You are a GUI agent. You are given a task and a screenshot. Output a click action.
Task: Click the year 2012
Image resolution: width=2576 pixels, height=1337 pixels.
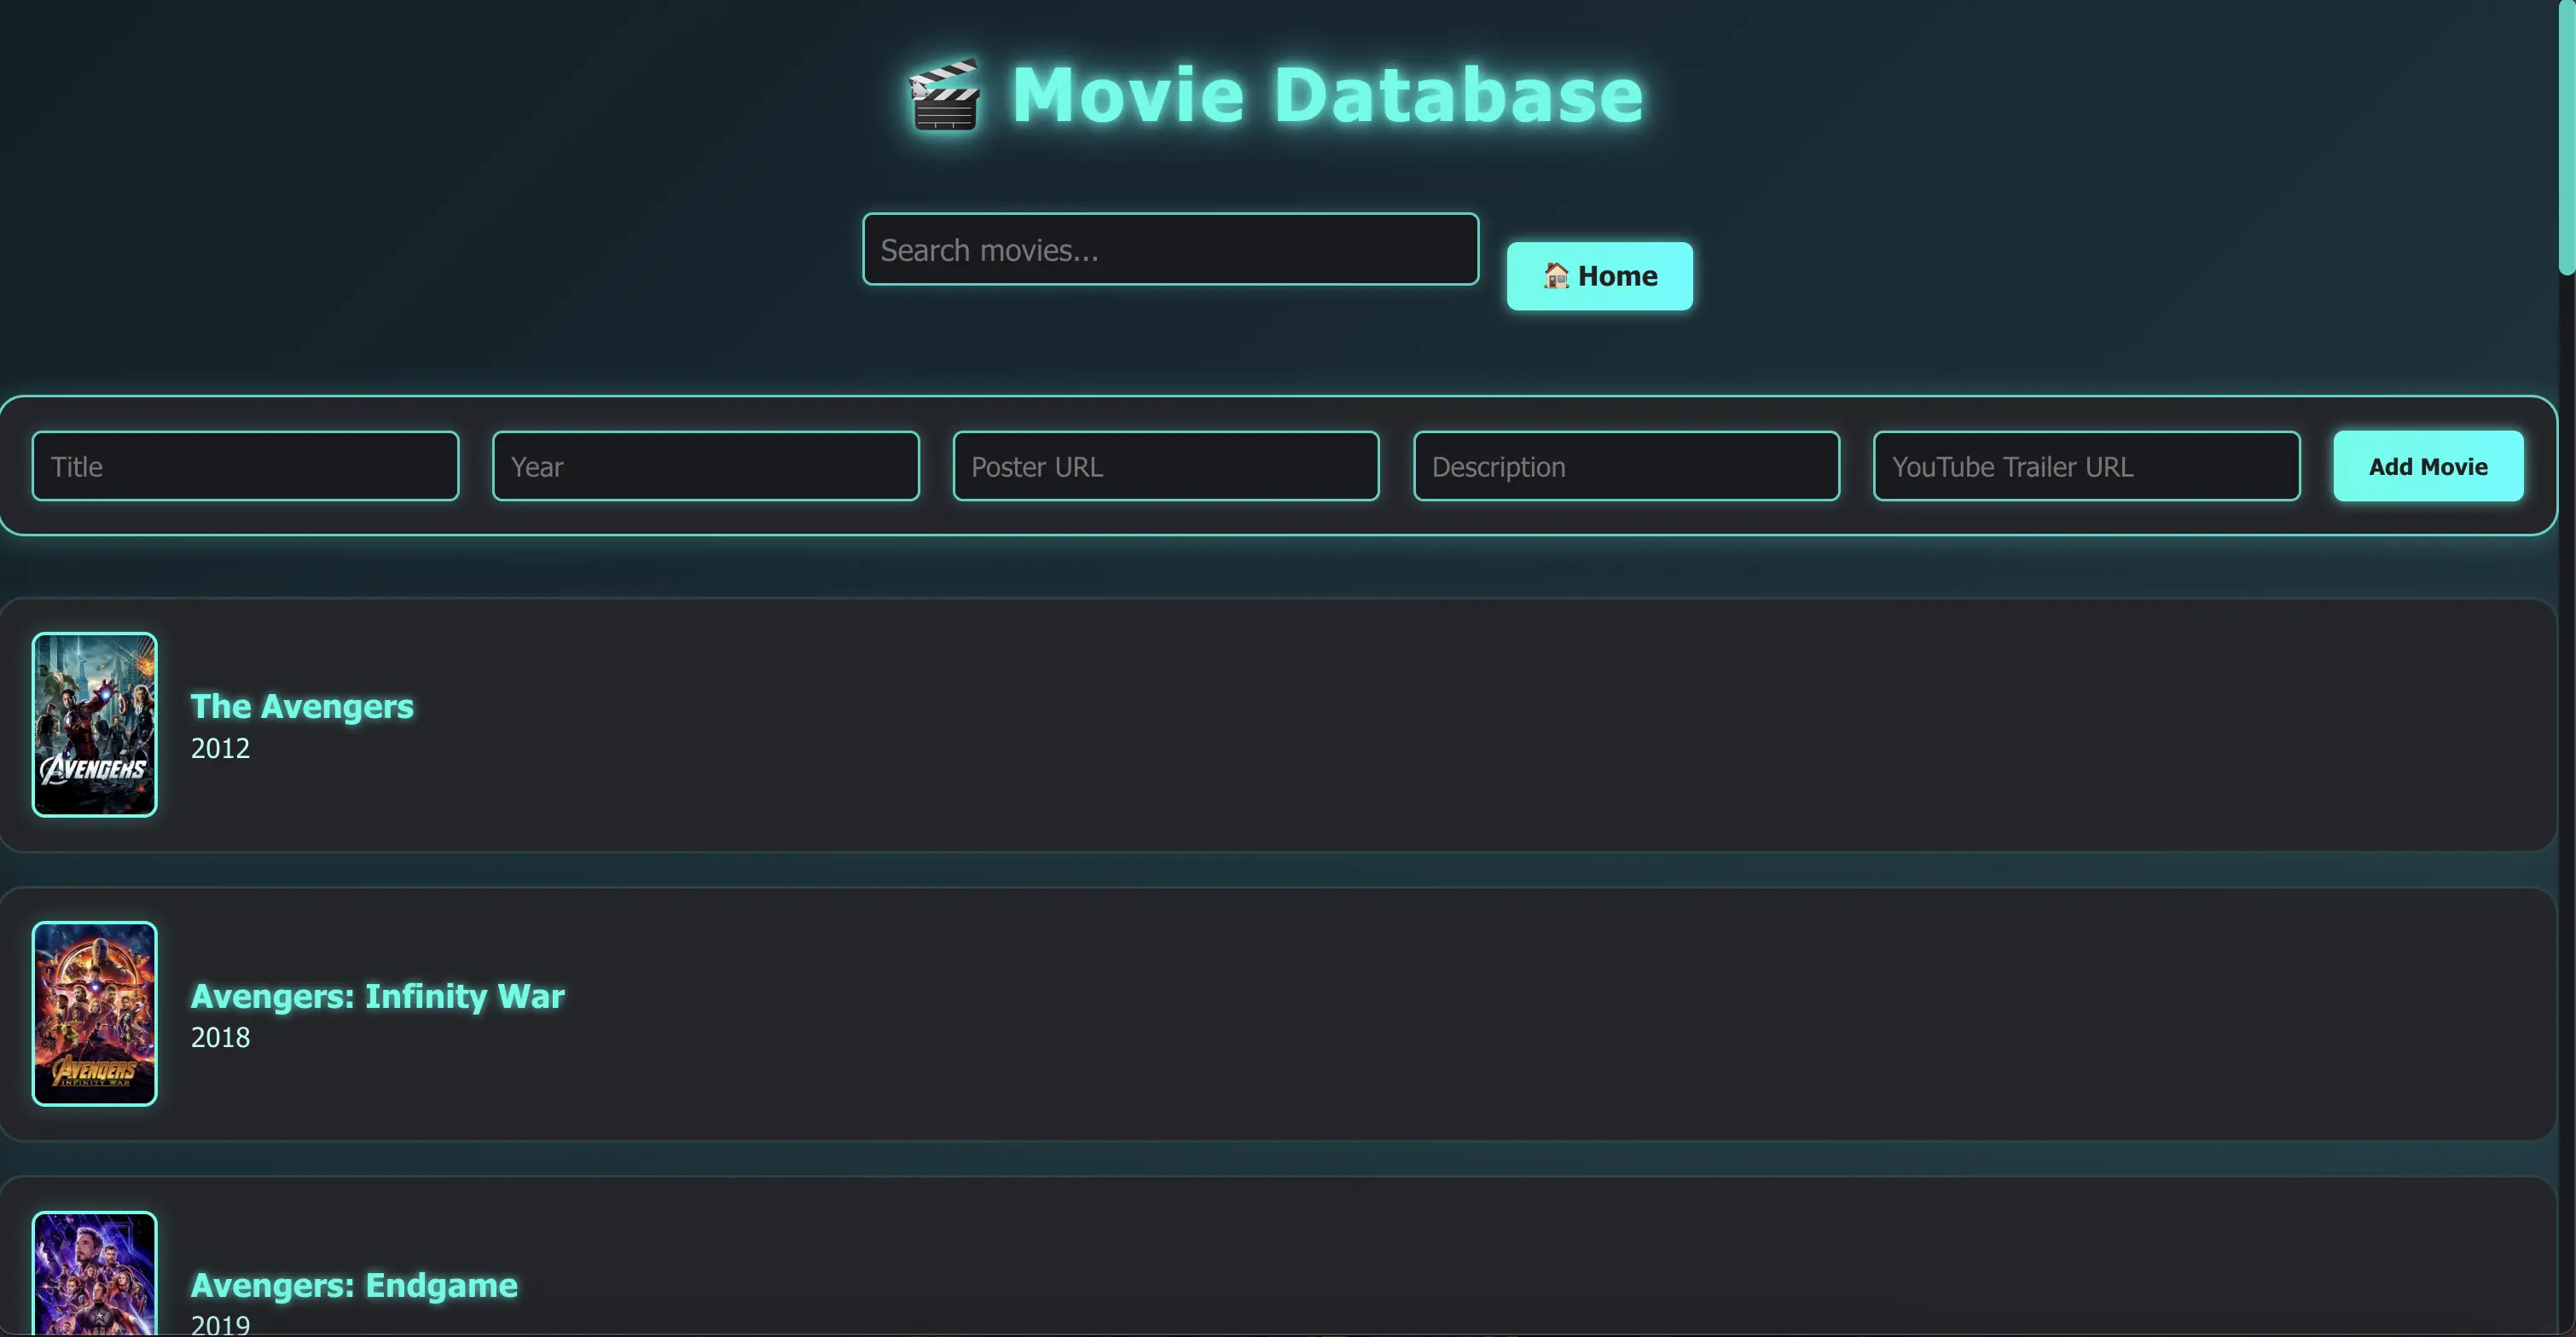[x=220, y=748]
